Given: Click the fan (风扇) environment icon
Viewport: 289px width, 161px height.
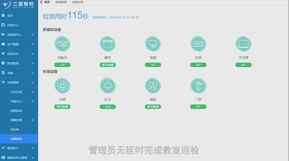Looking at the screenshot, I should pyautogui.click(x=62, y=86).
